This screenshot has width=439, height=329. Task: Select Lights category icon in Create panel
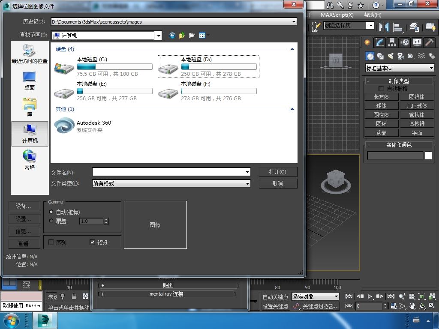pyautogui.click(x=391, y=56)
